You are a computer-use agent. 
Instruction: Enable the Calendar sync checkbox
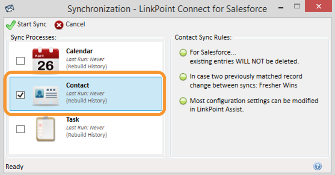tap(20, 61)
